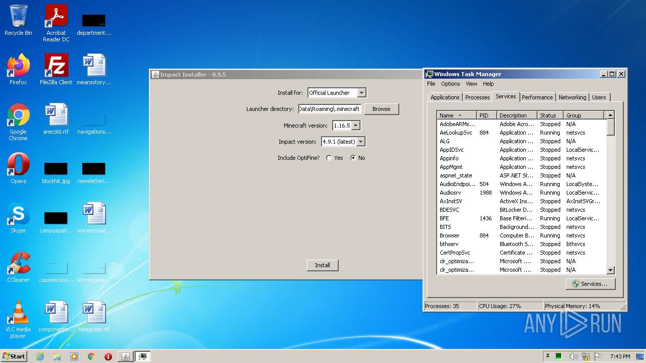Select the Audiosrv service row
646x363 pixels.
521,193
